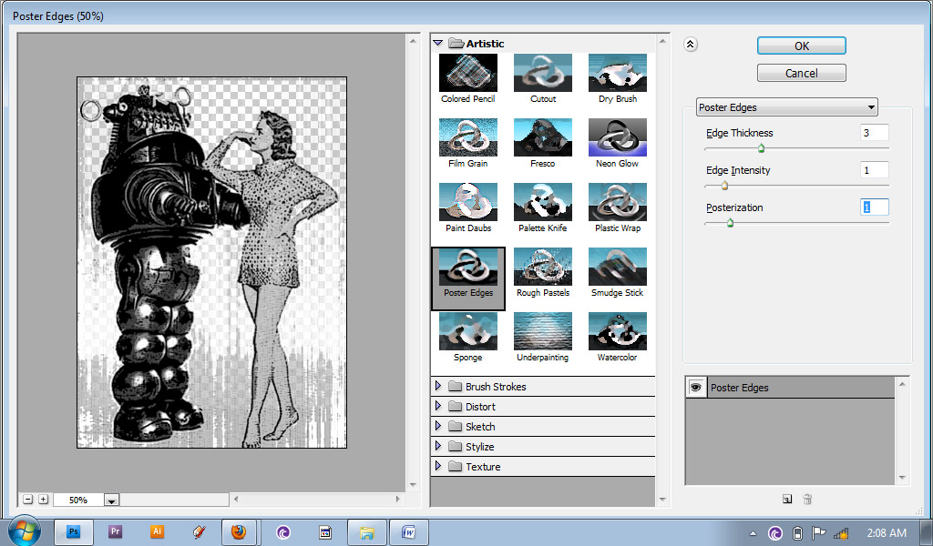Pick the Palette Knife filter thumbnail
Viewport: 933px width, 546px height.
[x=543, y=203]
